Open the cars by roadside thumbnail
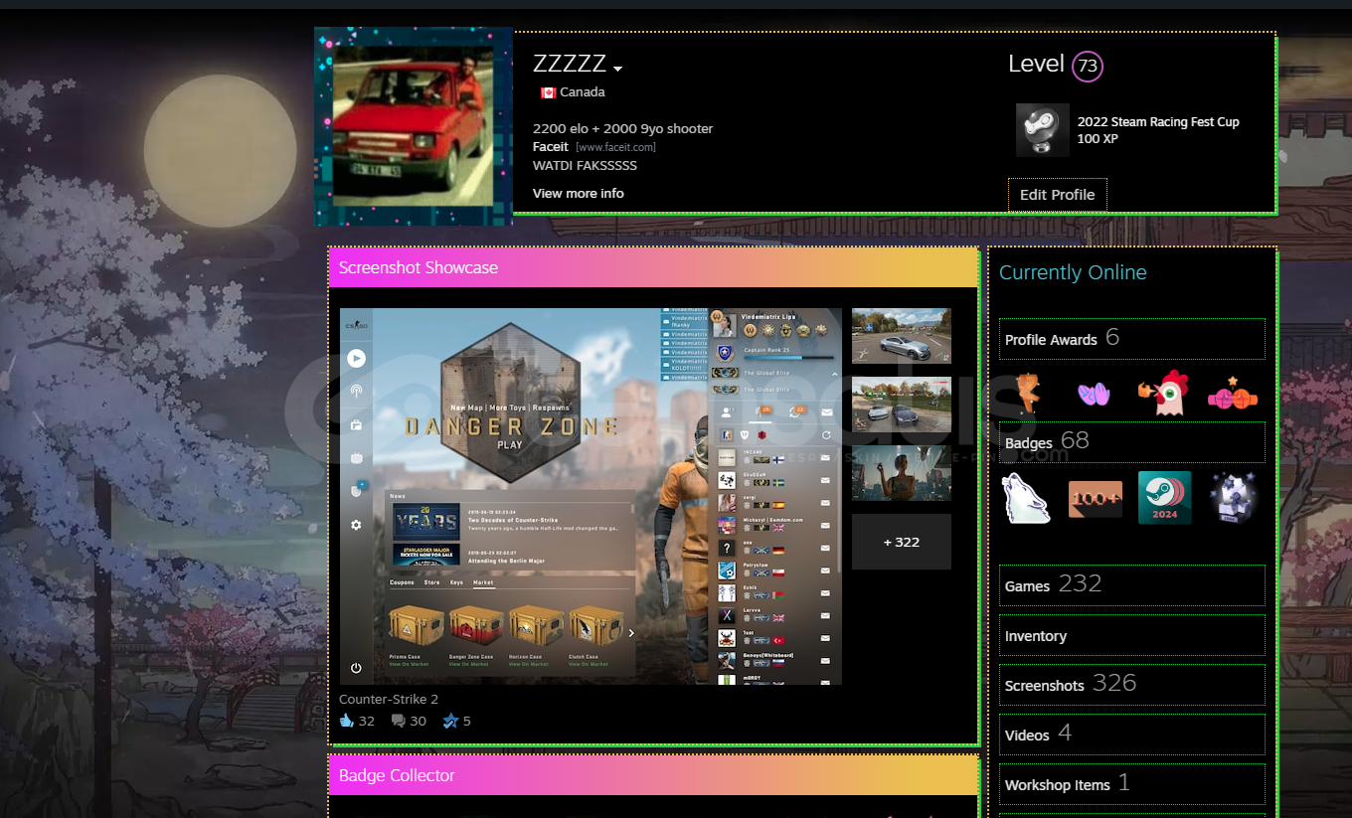1352x818 pixels. 902,405
